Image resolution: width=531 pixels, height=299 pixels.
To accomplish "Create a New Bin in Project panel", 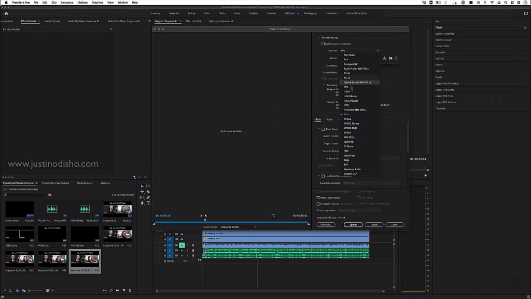I will [x=118, y=291].
